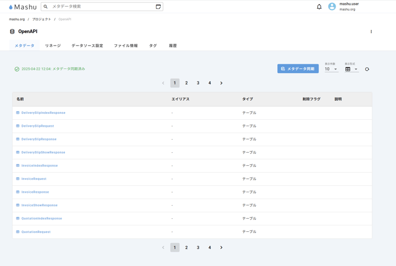Click the refresh icon beside the display format

click(367, 70)
